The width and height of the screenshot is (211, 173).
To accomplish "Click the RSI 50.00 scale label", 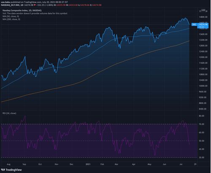I will tap(202, 141).
